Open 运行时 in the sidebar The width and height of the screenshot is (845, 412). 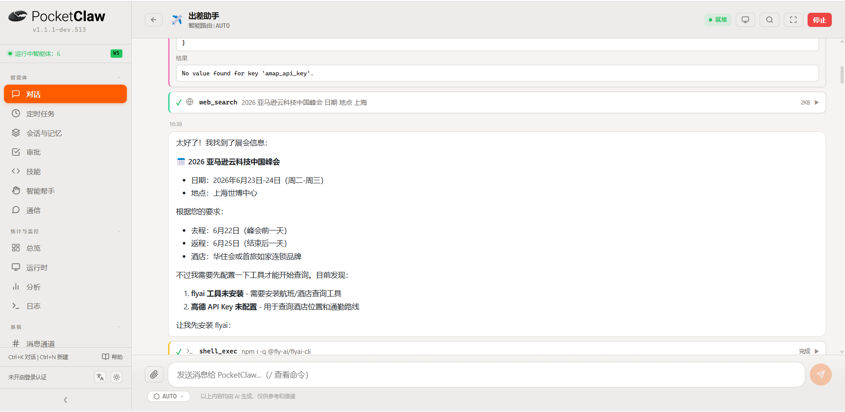coord(65,267)
